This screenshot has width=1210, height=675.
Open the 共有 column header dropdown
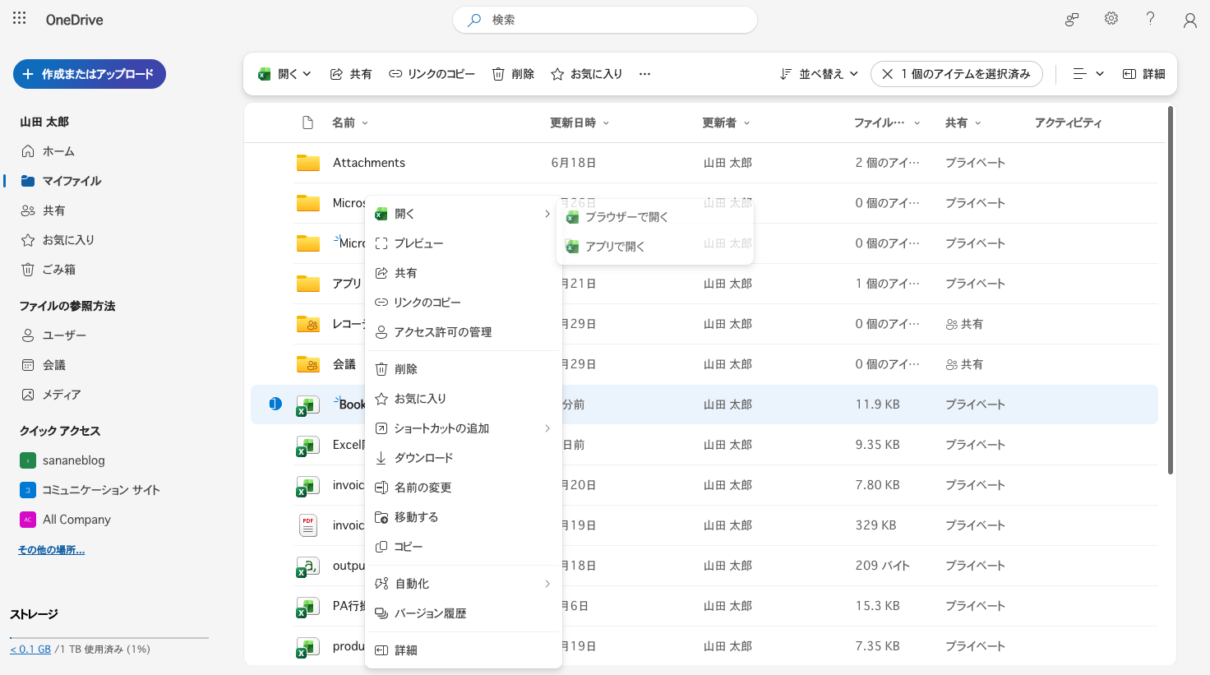[963, 123]
